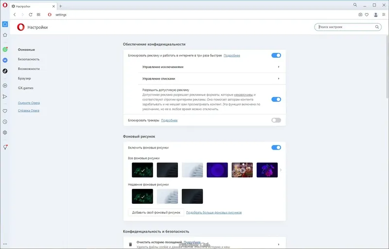Screen dimensions: 389x249
Task: Open Подробнее link for ad blocking
Action: 232,55
